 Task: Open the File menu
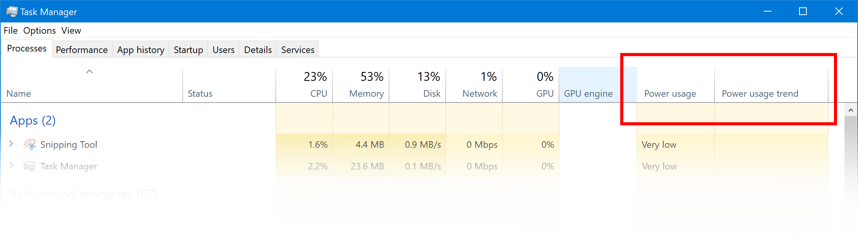[10, 31]
